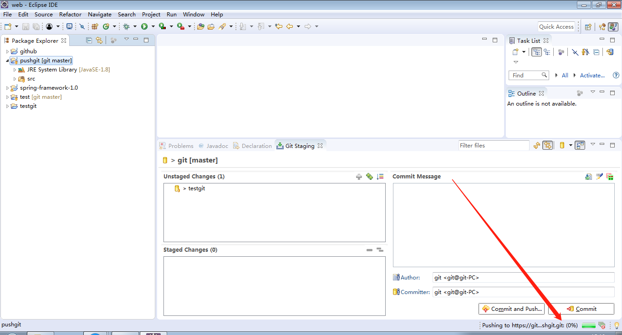Expand the github project node
The image size is (622, 335).
[x=7, y=51]
